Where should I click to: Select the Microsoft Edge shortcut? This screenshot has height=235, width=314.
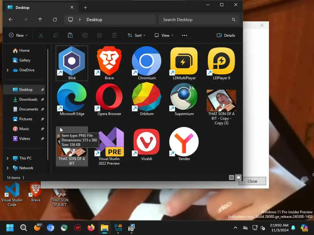[72, 99]
